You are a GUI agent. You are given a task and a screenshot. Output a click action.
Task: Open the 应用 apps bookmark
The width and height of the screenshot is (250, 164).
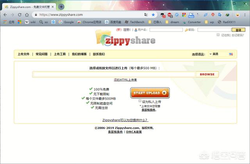coord(9,22)
